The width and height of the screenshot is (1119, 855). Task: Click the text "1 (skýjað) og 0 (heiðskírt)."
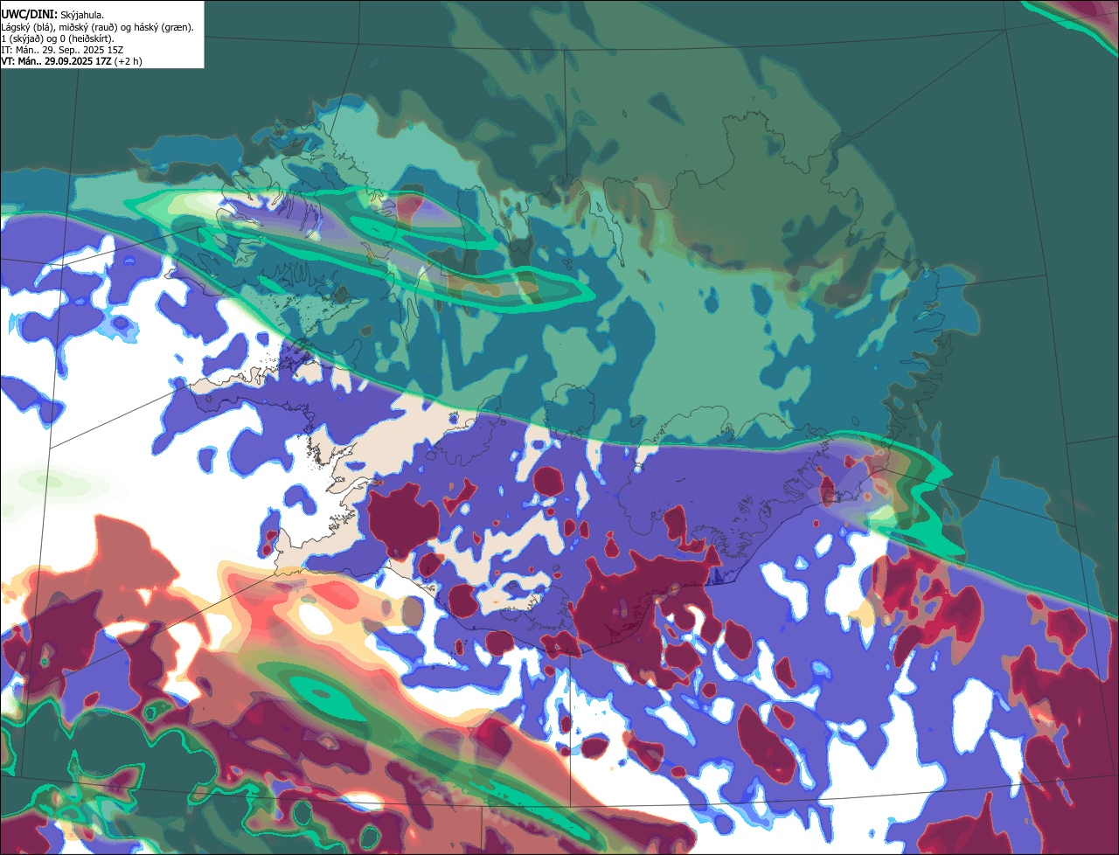[57, 38]
